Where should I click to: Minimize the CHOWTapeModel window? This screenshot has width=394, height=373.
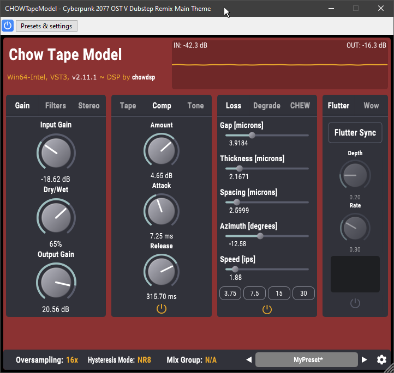coord(331,8)
